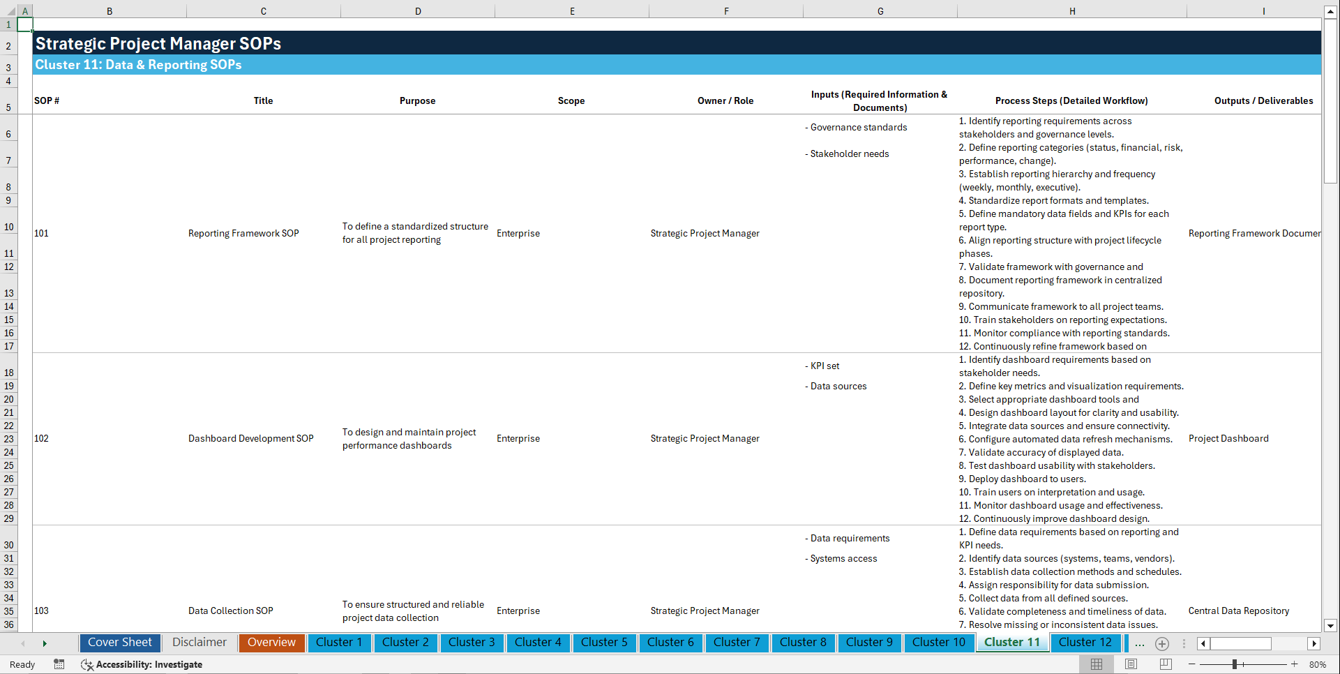Select column B header
1340x674 pixels.
point(110,11)
